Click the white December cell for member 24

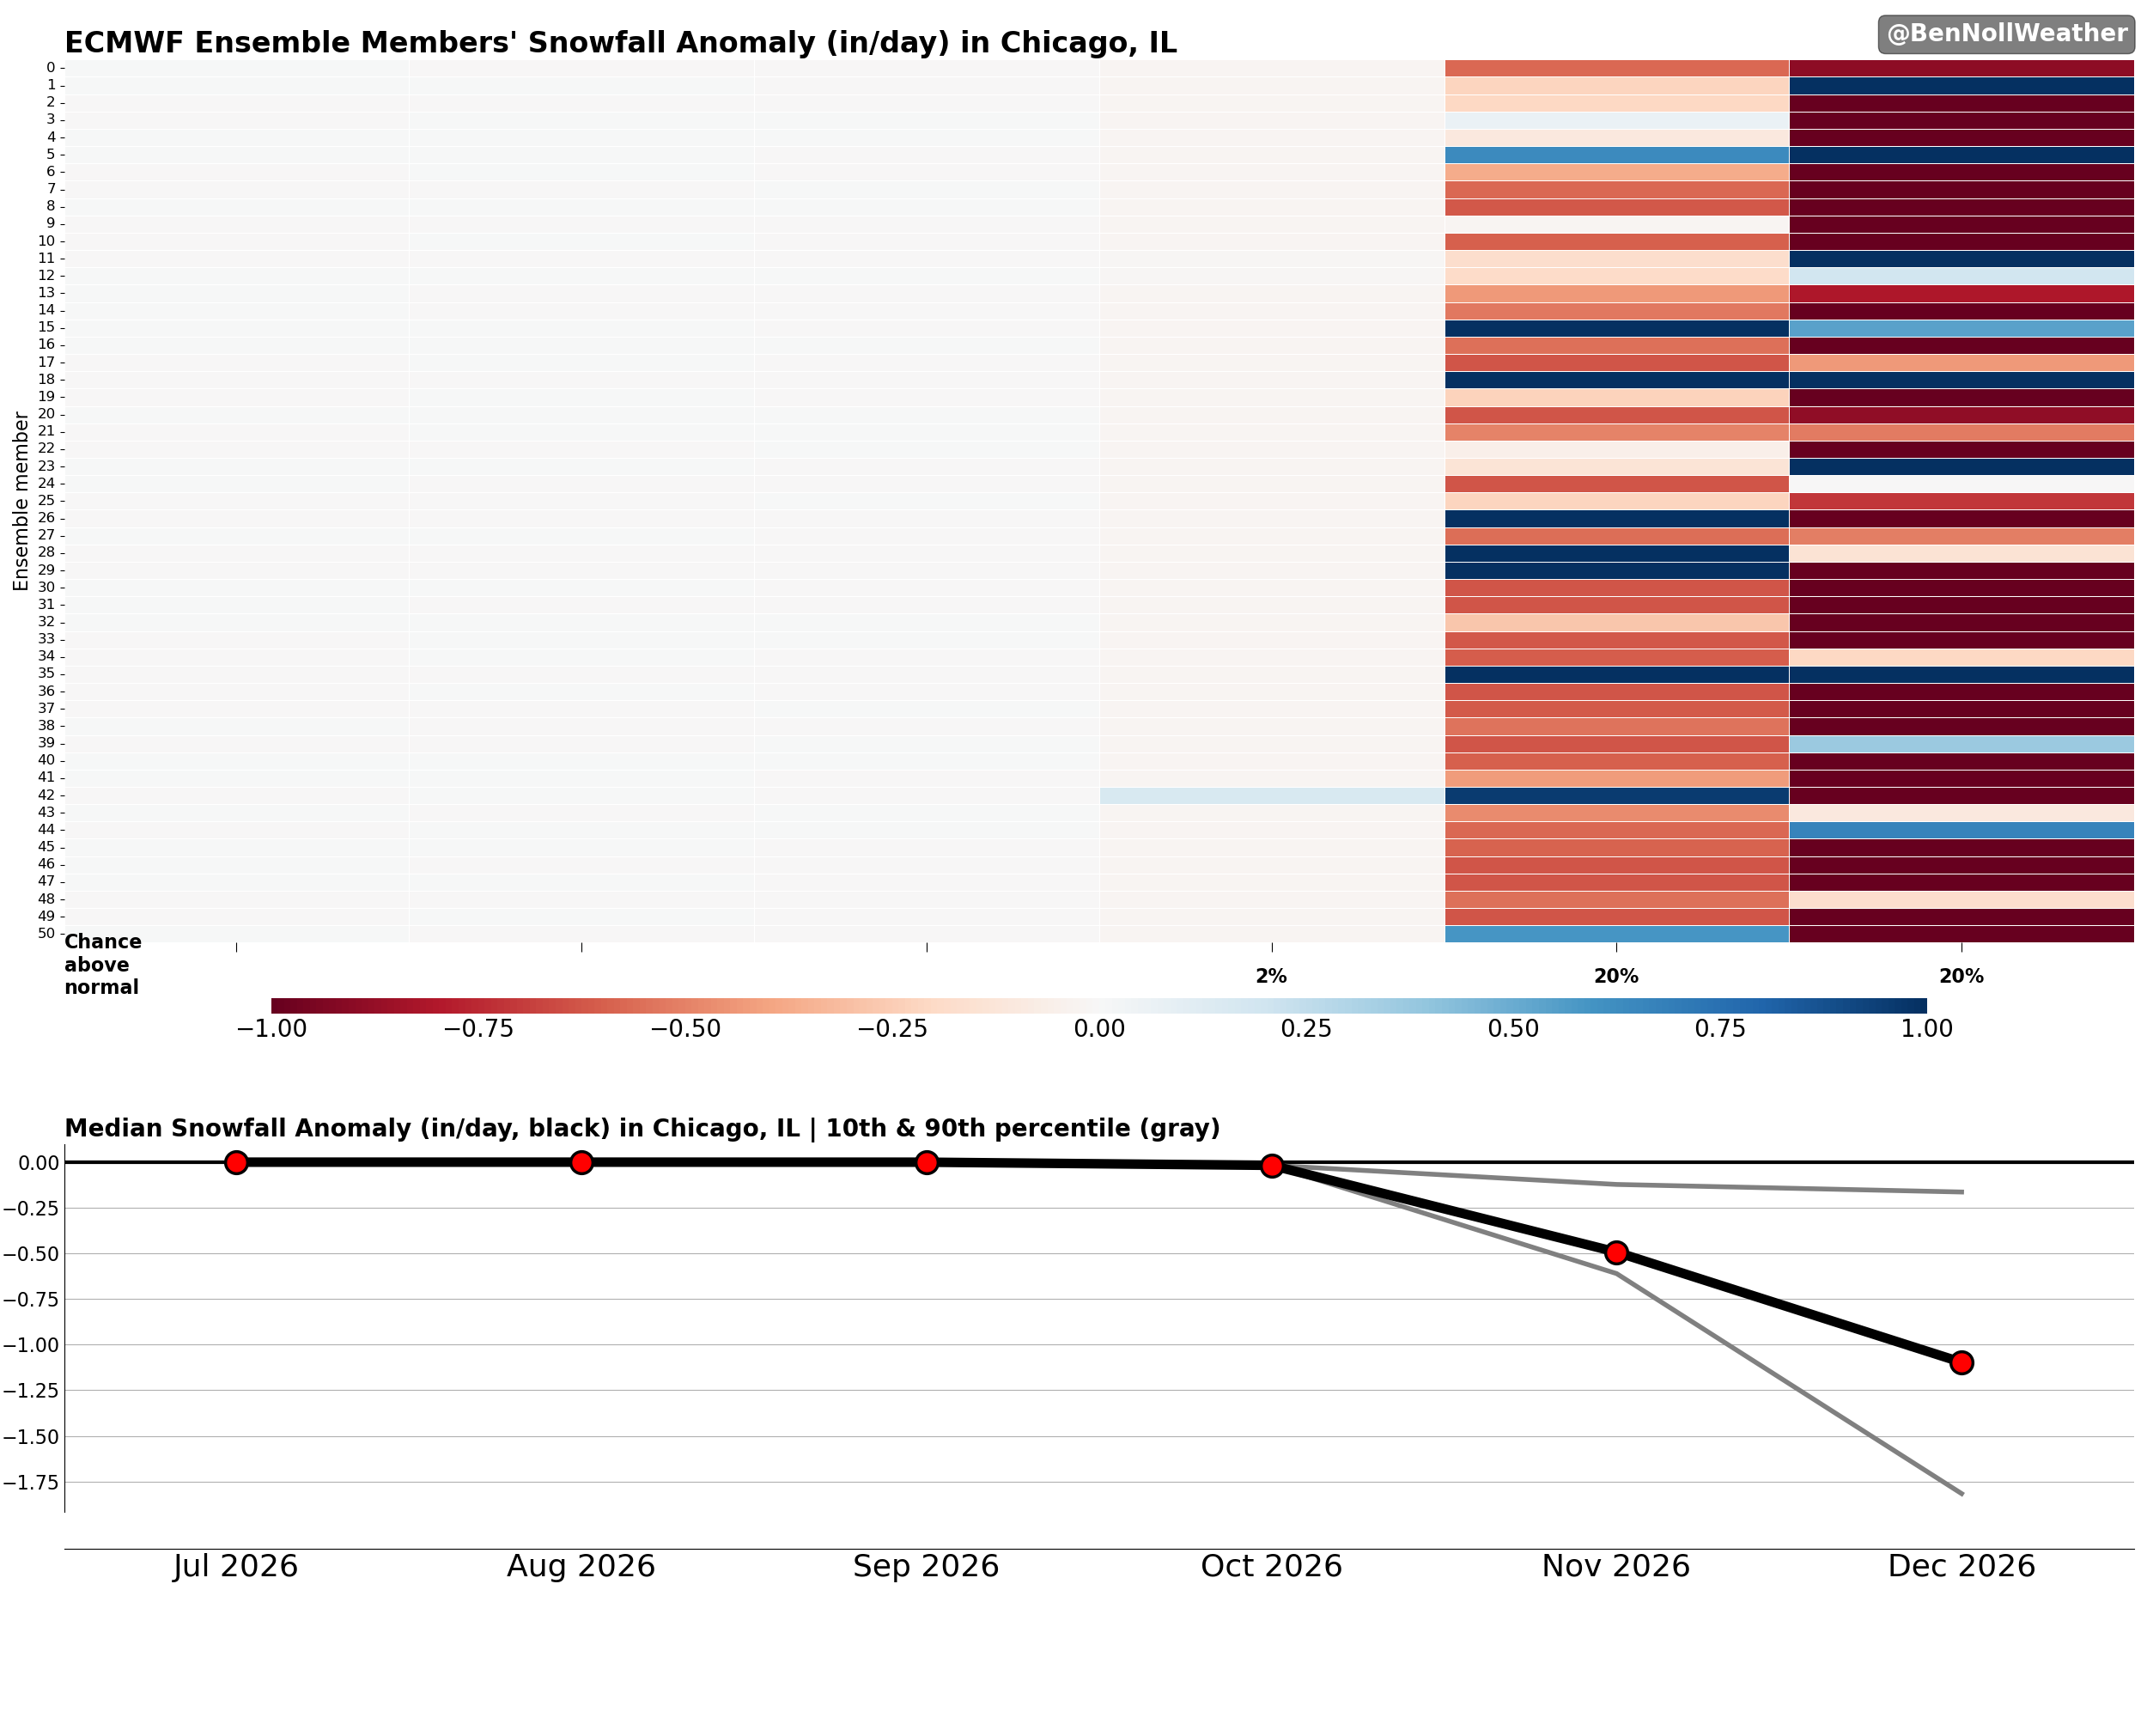1961,484
